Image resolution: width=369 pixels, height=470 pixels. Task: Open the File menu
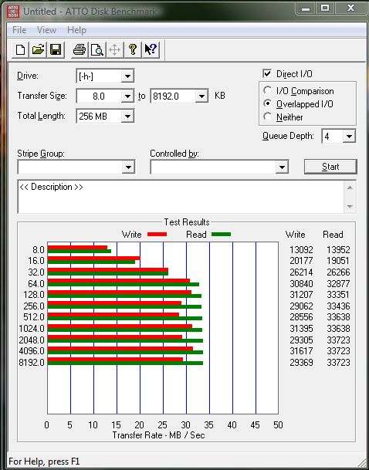point(19,30)
